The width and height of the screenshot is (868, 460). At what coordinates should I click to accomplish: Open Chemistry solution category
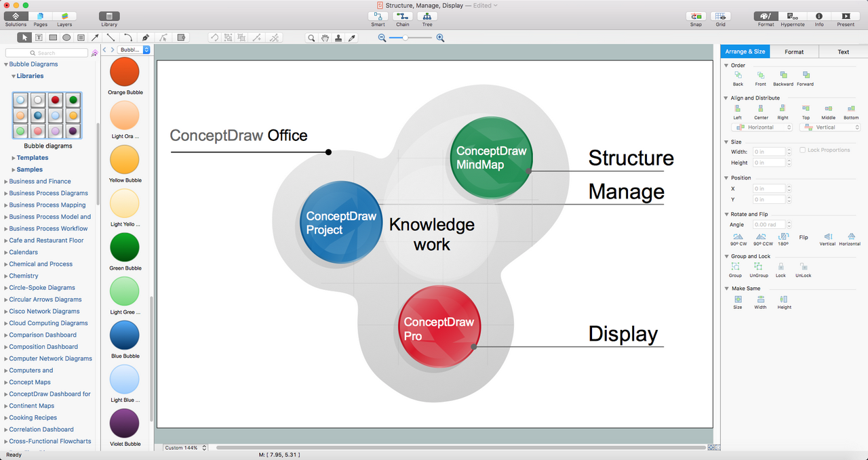pos(24,276)
